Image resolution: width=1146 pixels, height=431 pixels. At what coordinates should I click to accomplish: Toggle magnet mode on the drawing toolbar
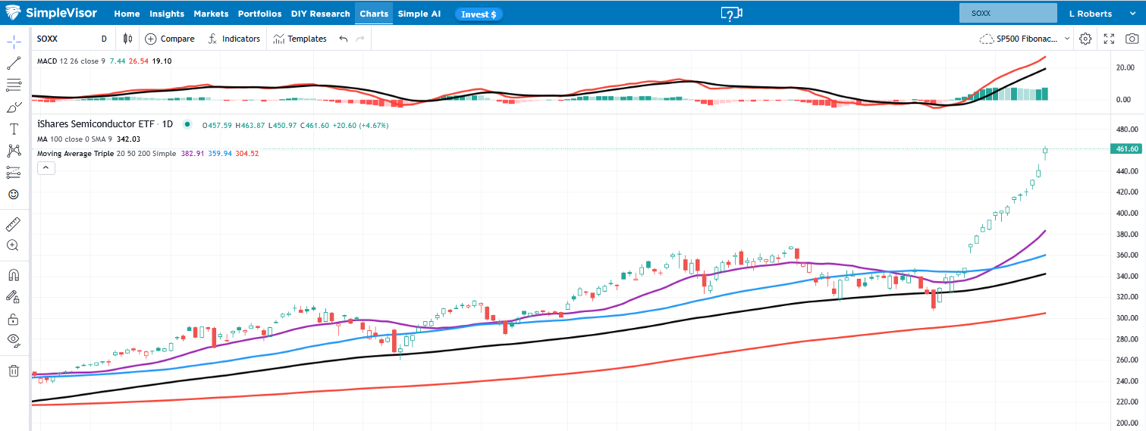[14, 275]
